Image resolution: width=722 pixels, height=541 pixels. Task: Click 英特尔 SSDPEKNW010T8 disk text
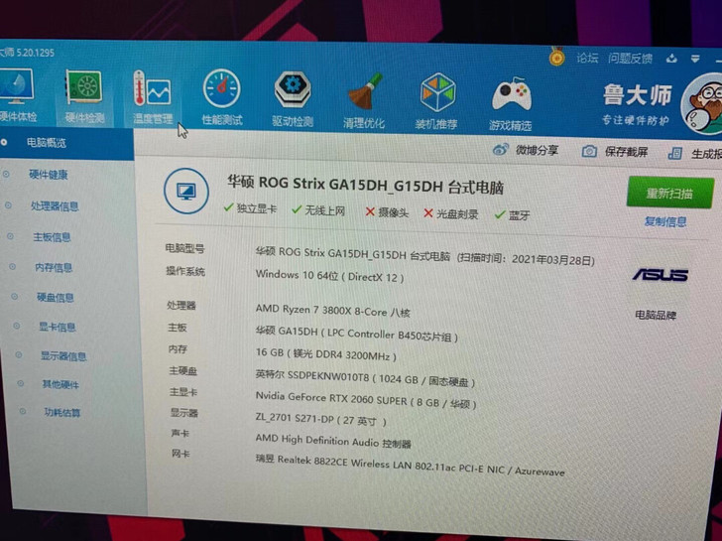click(x=365, y=378)
